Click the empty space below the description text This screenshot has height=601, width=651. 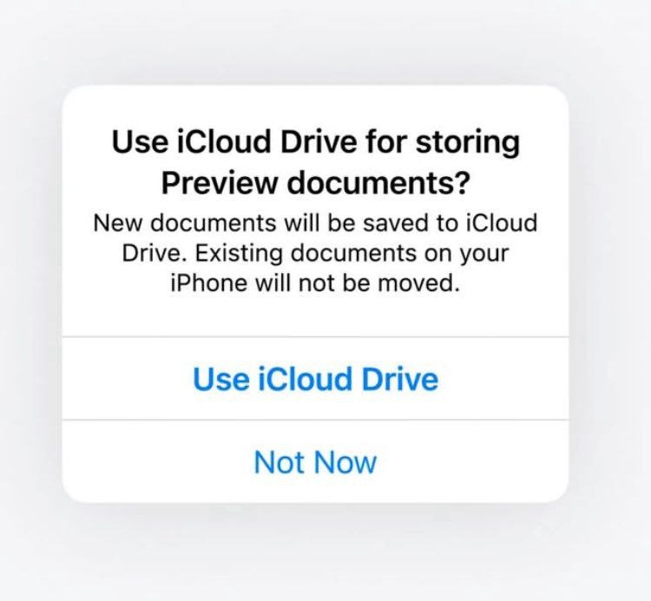tap(316, 316)
